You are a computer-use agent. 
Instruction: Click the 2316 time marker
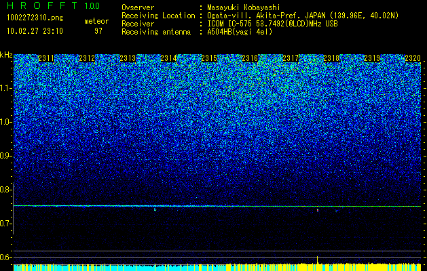[x=250, y=58]
